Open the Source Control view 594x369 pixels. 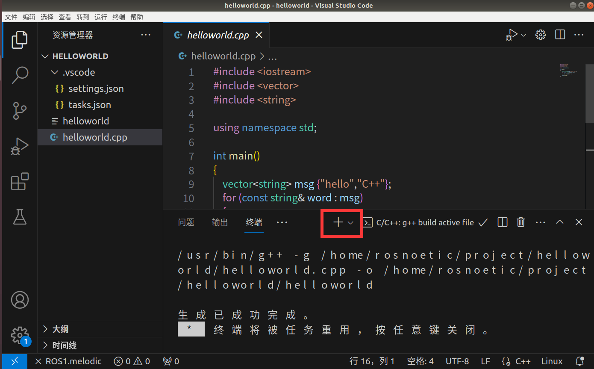(x=20, y=111)
